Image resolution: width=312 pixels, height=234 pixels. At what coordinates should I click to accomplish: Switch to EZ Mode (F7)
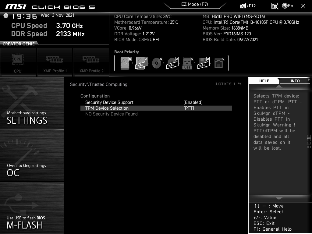point(194,5)
